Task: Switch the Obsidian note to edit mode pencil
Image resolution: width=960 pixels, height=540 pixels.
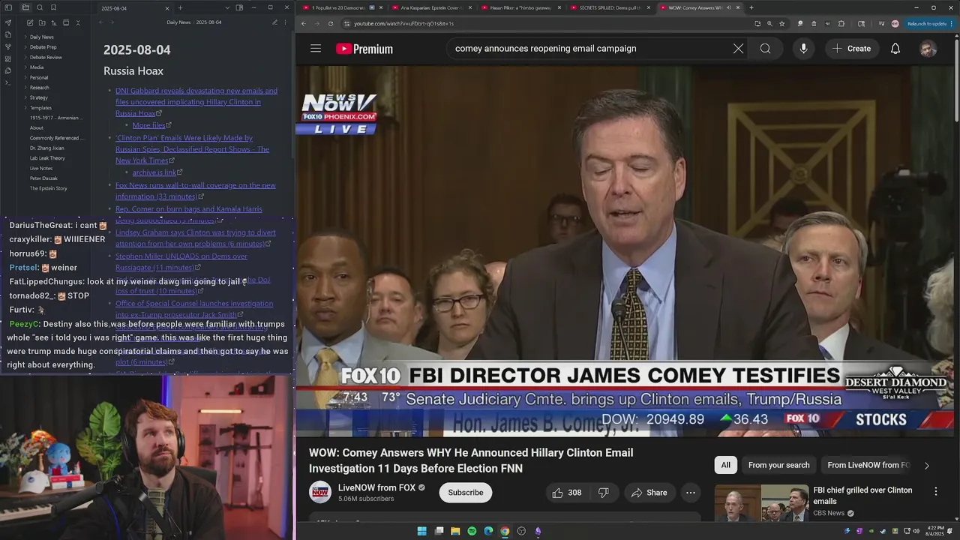Action: point(274,22)
